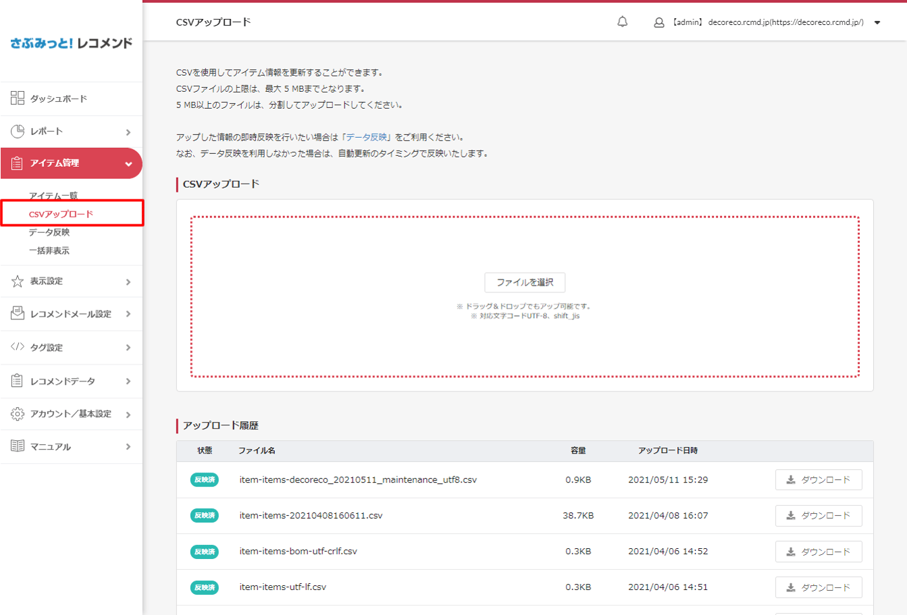Expand the タグ設定 chevron
Viewport: 907px width, 615px height.
[128, 348]
